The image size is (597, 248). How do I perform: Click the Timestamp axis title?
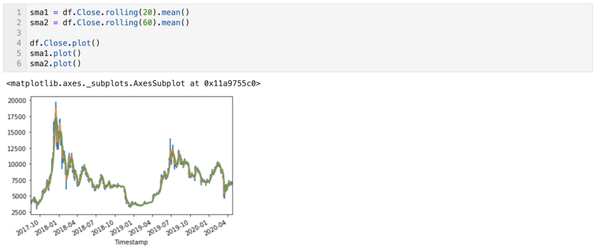coord(131,242)
